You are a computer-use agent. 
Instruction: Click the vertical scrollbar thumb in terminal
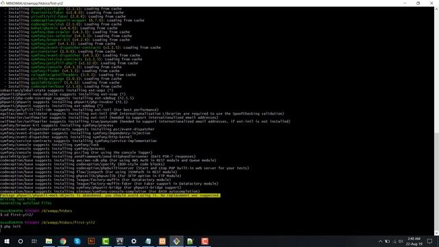pyautogui.click(x=436, y=181)
